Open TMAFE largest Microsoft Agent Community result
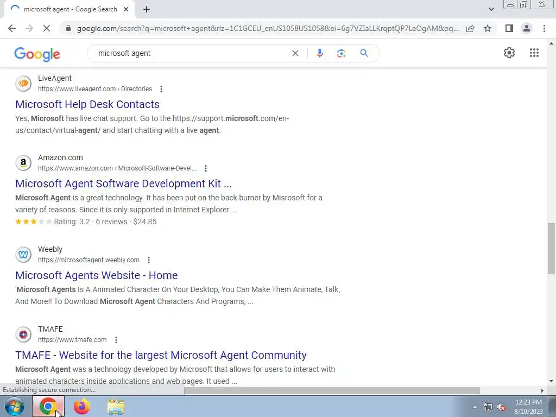The image size is (556, 417). click(x=161, y=355)
